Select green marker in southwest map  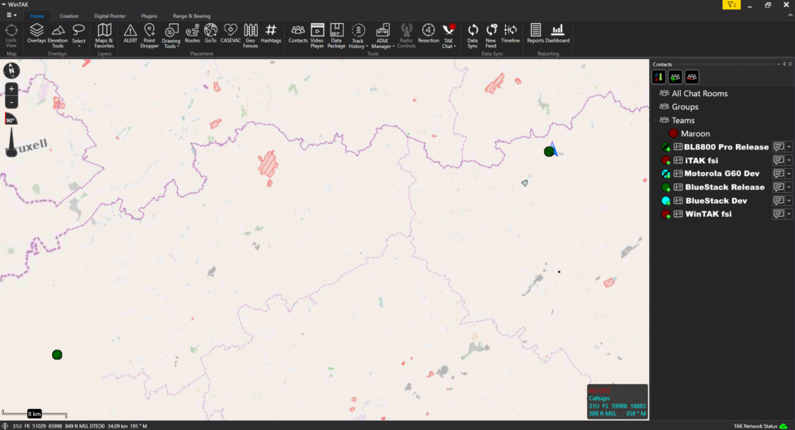[x=57, y=355]
